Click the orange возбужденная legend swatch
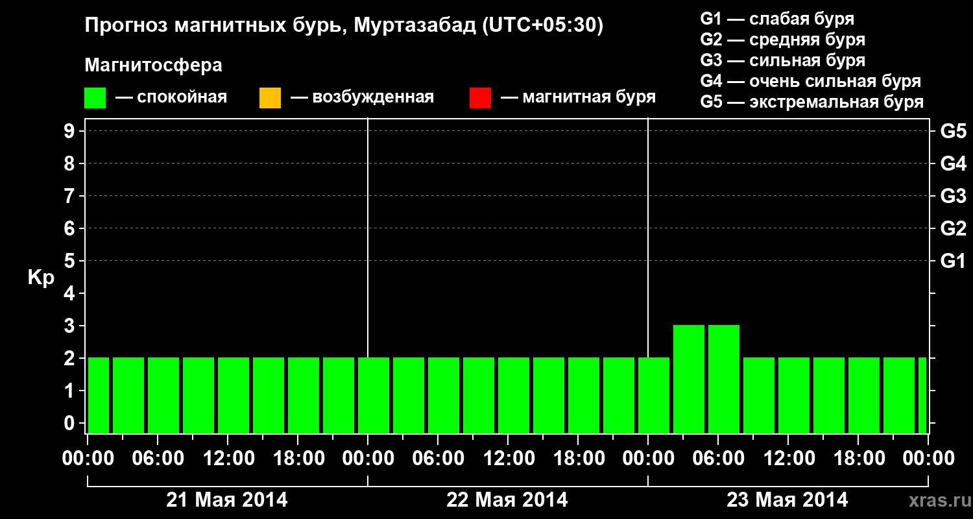973x519 pixels. (x=270, y=98)
